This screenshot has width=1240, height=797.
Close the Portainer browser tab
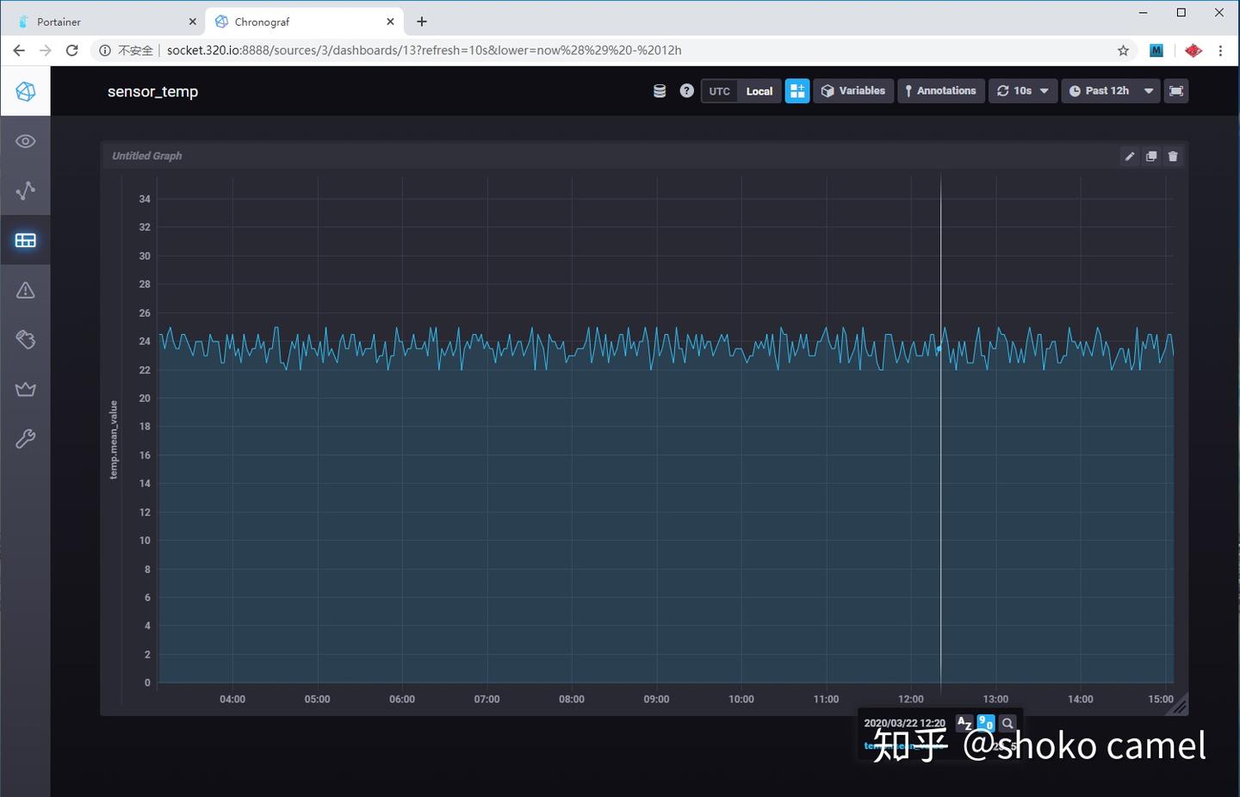click(193, 22)
